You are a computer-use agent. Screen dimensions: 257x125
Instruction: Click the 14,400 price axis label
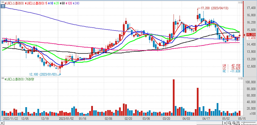coord(251,45)
